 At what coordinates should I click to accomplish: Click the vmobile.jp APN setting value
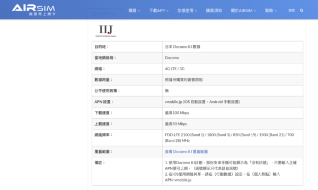click(x=202, y=102)
